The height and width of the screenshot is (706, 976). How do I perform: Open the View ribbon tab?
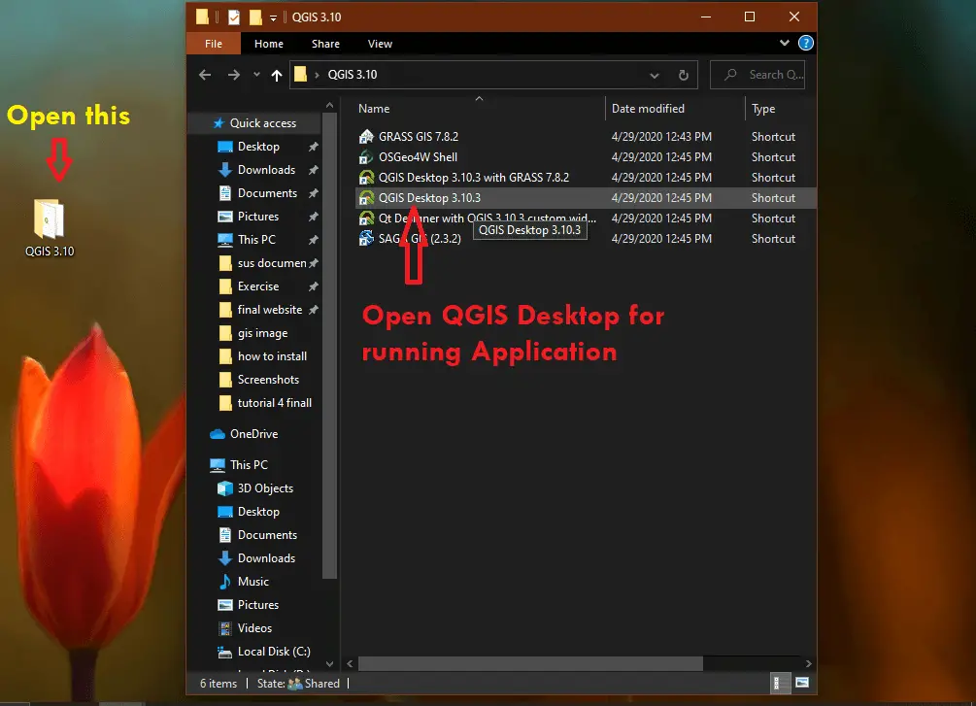380,44
